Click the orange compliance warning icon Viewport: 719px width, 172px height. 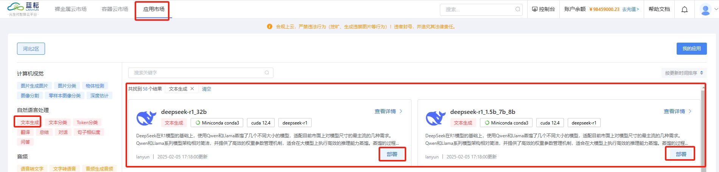pyautogui.click(x=269, y=26)
